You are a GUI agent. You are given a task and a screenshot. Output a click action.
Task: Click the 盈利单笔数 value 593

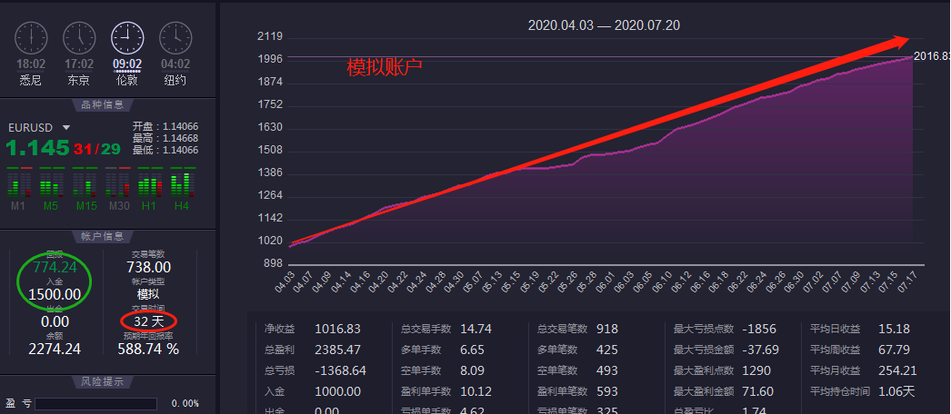click(x=607, y=391)
